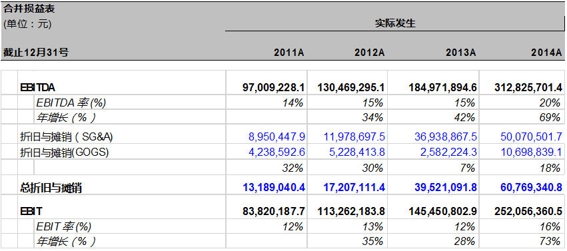Select the 2013A column header
The width and height of the screenshot is (567, 251).
(x=460, y=53)
